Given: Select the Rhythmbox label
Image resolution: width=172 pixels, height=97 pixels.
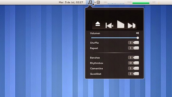Looking at the screenshot, I should tap(97, 63).
